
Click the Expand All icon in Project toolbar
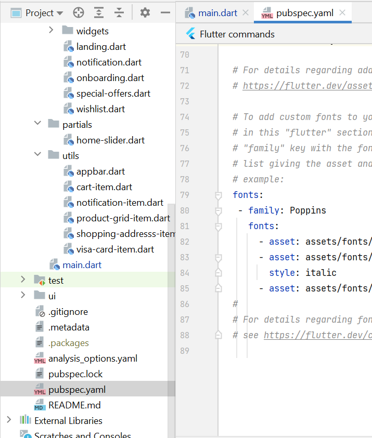[99, 12]
